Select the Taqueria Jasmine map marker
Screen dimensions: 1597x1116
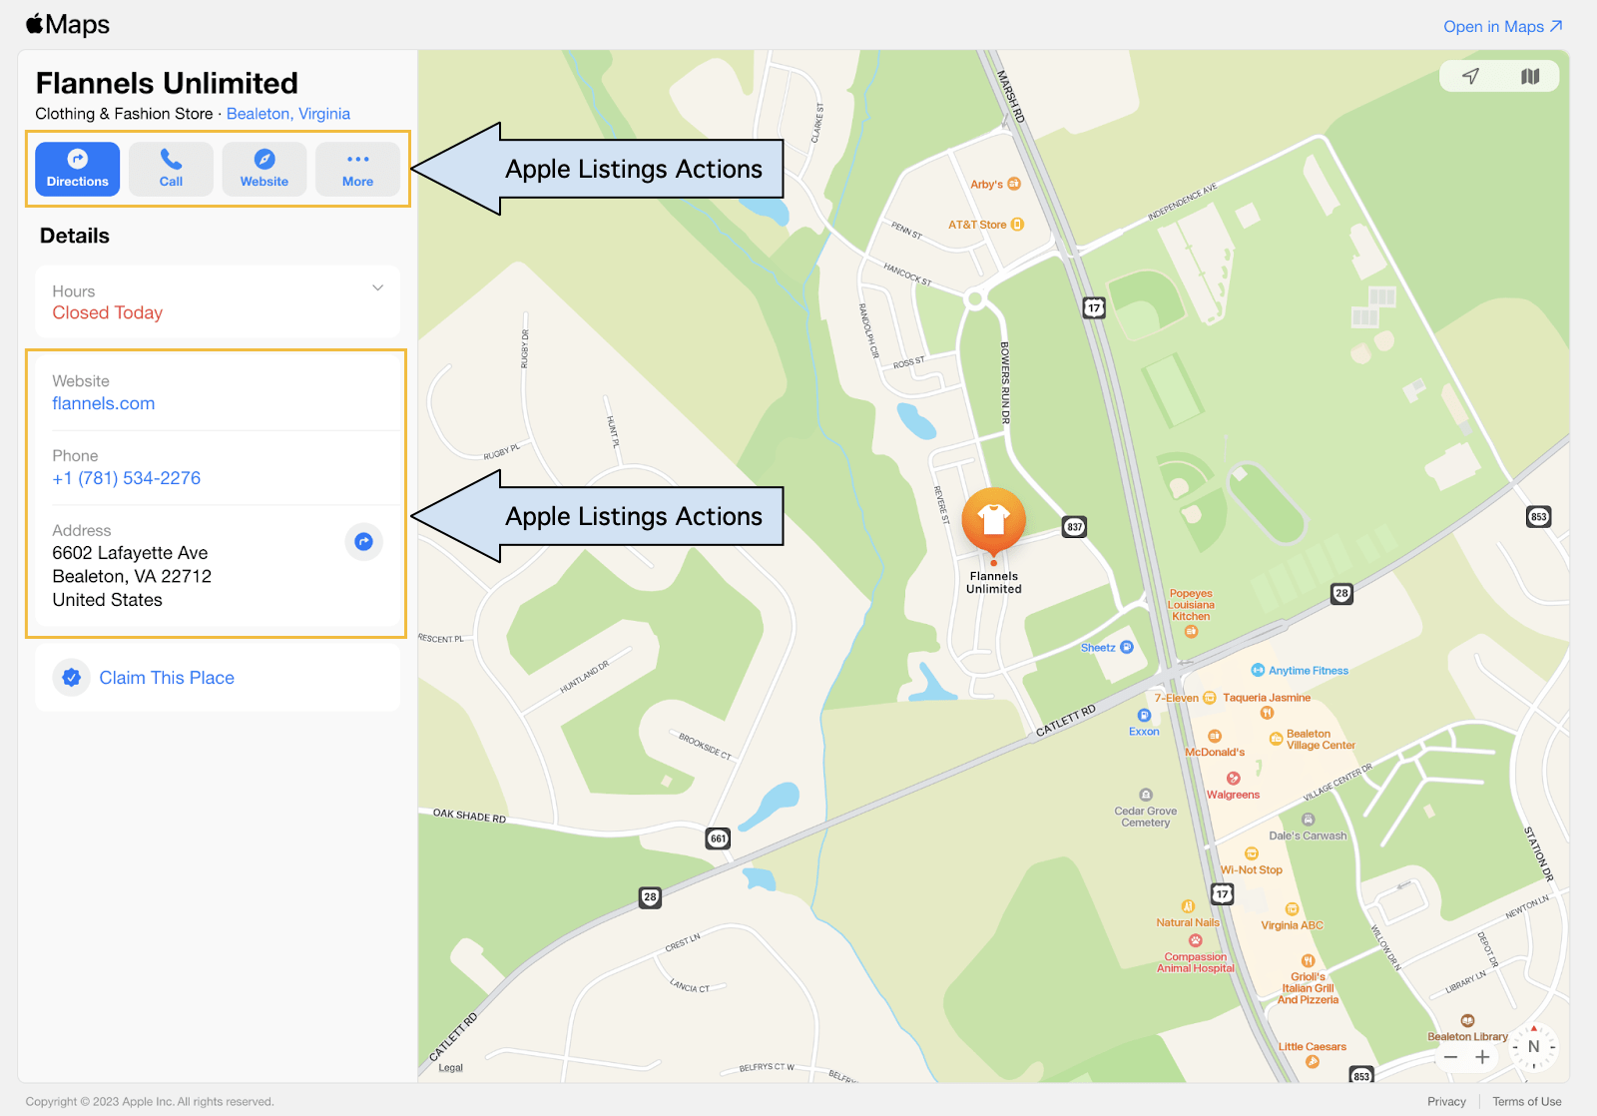tap(1267, 713)
